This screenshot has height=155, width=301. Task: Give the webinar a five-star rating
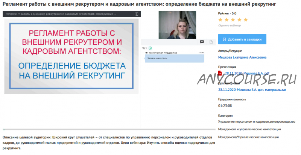(x=246, y=20)
